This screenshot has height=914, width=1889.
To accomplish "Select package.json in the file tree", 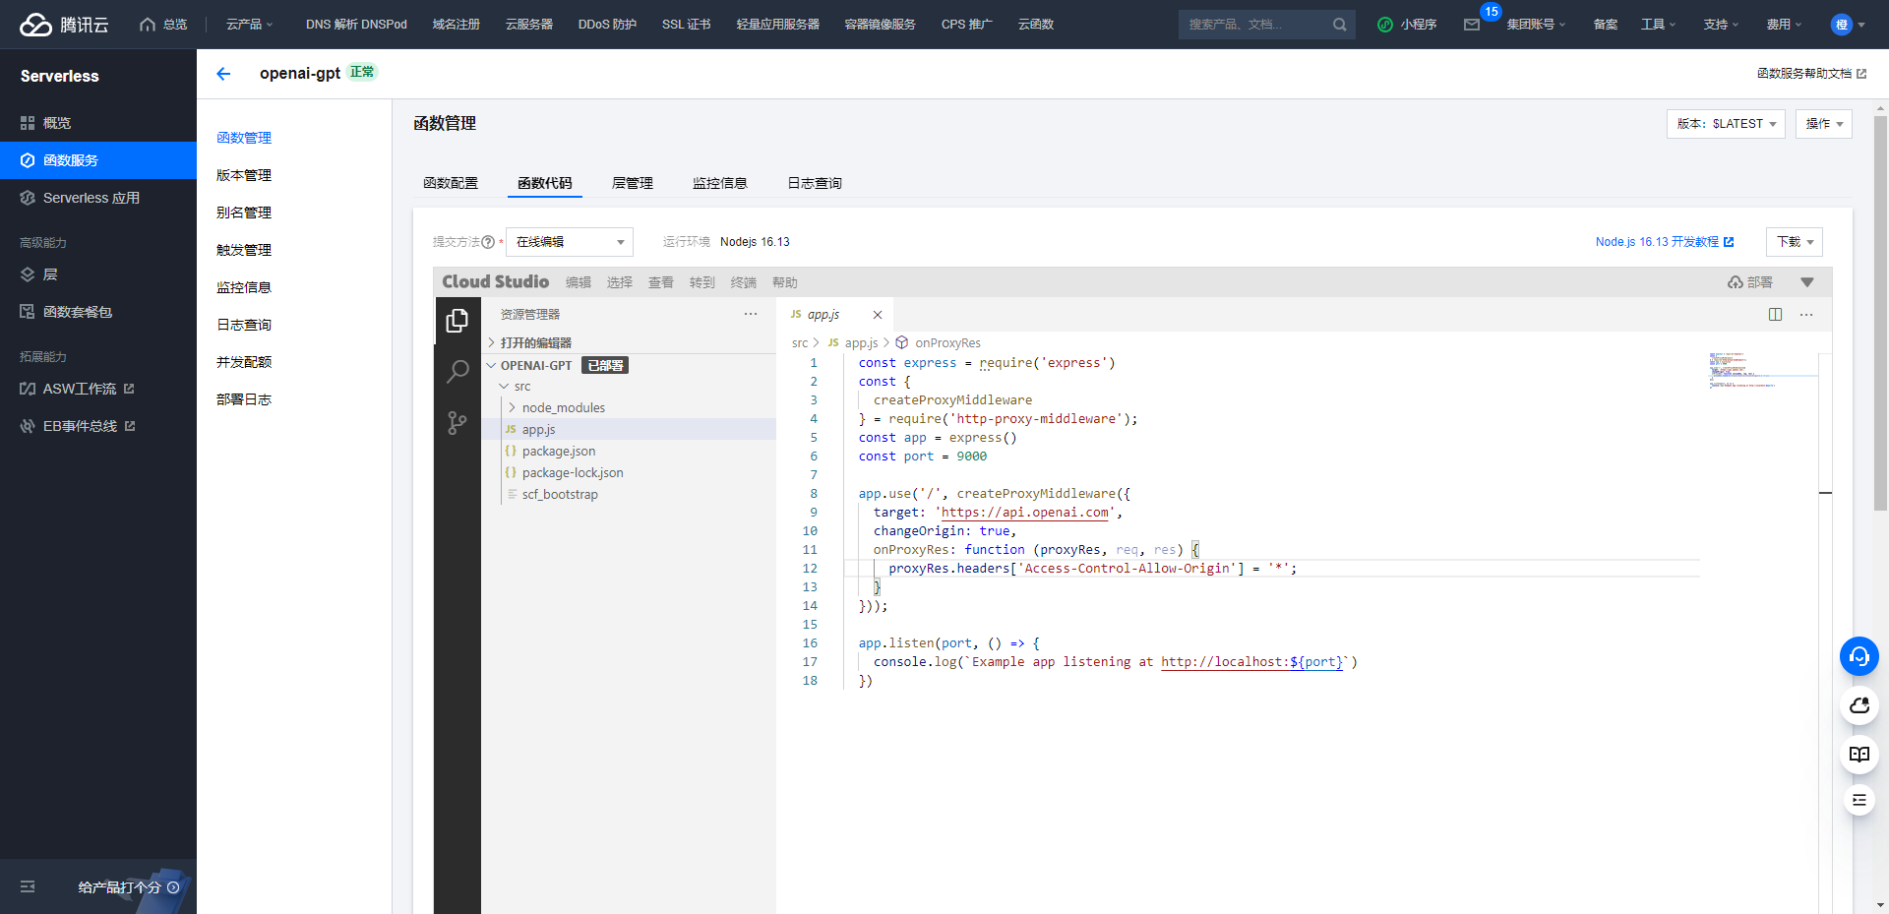I will 558,451.
